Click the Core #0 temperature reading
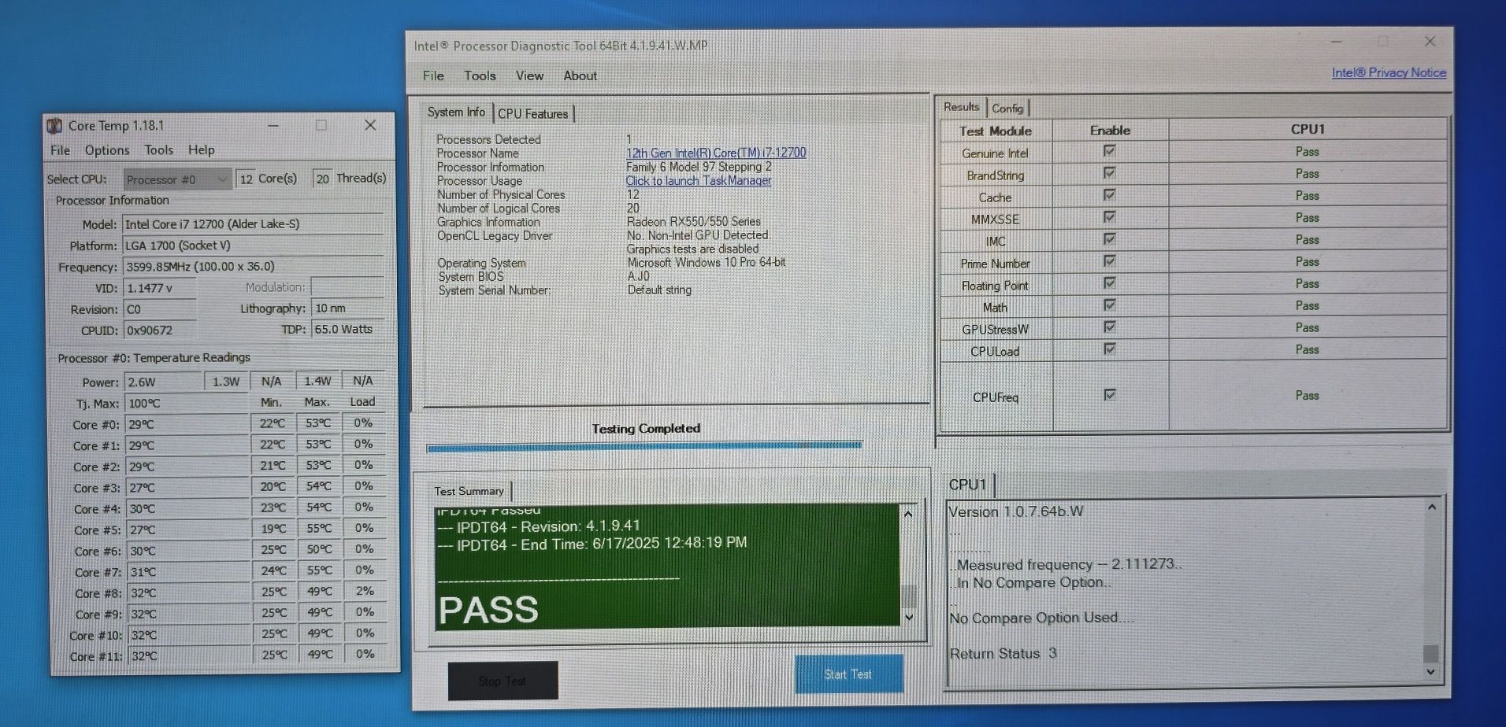Viewport: 1506px width, 727px height. point(186,424)
